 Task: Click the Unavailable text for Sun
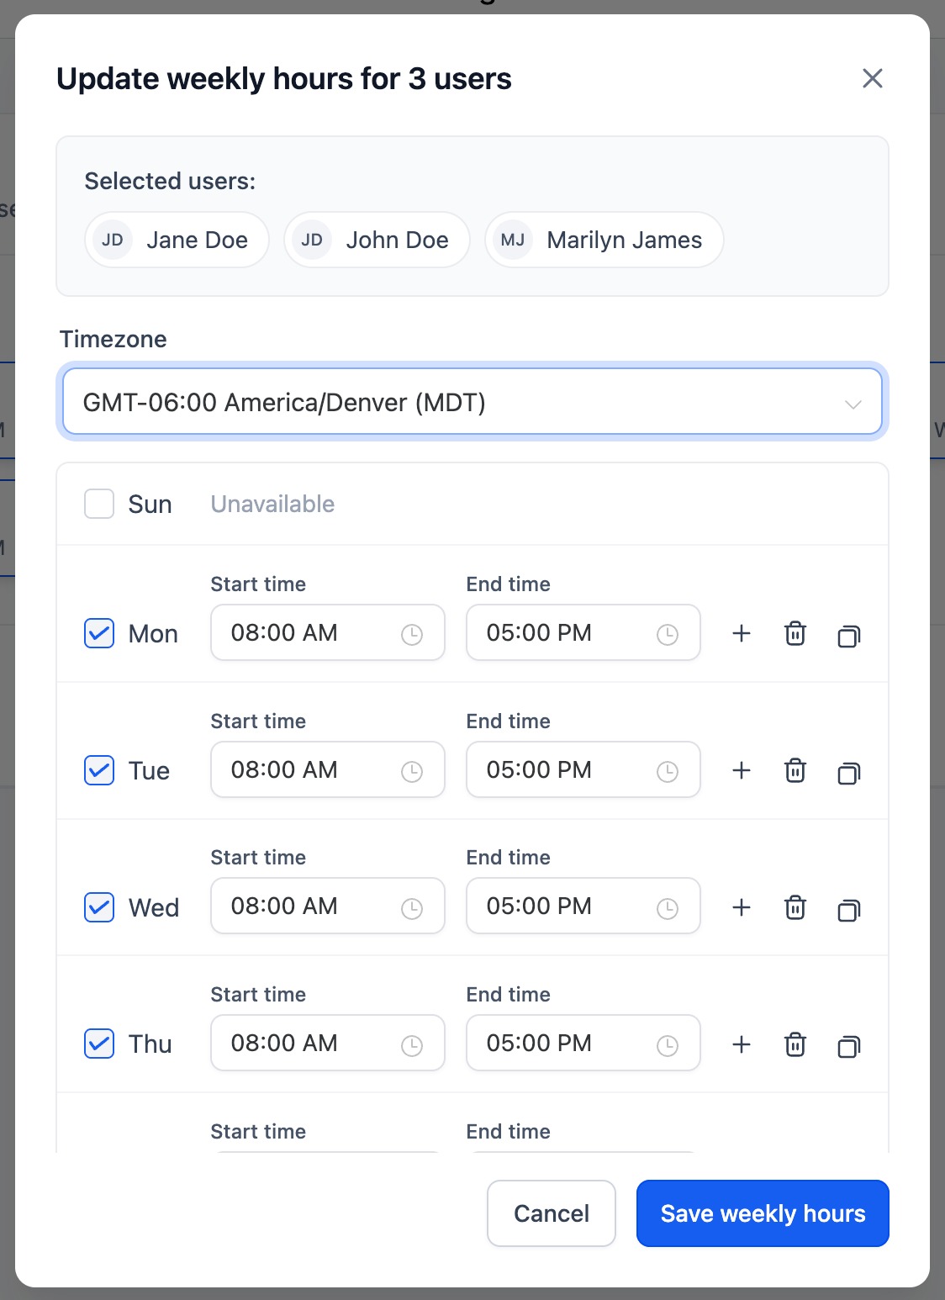pyautogui.click(x=272, y=504)
